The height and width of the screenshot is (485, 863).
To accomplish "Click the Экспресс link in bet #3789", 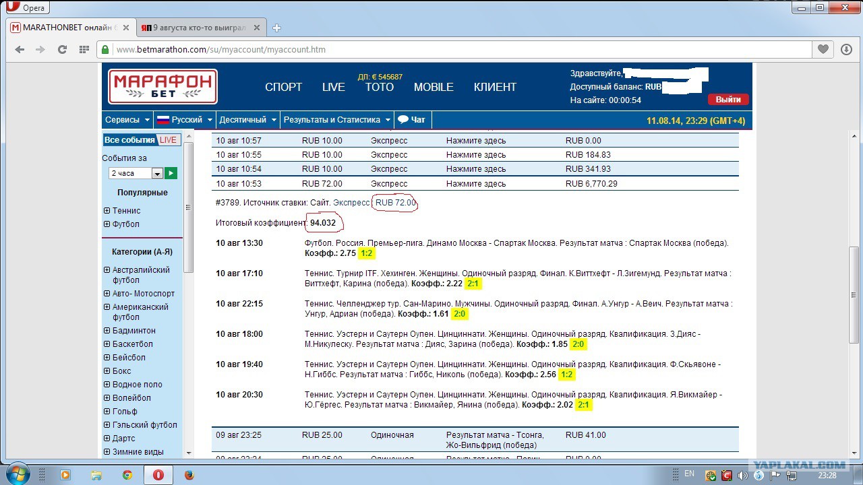I will [351, 203].
